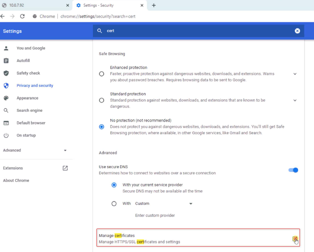Click the browser back arrow

(x=3, y=16)
